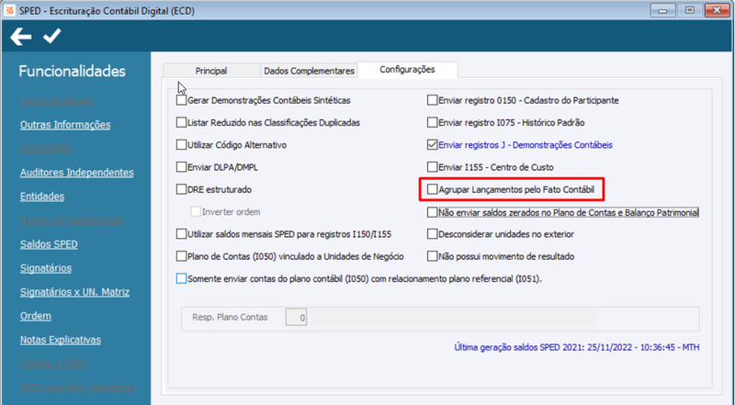Click the Resp. Plano Contas code field

click(296, 318)
